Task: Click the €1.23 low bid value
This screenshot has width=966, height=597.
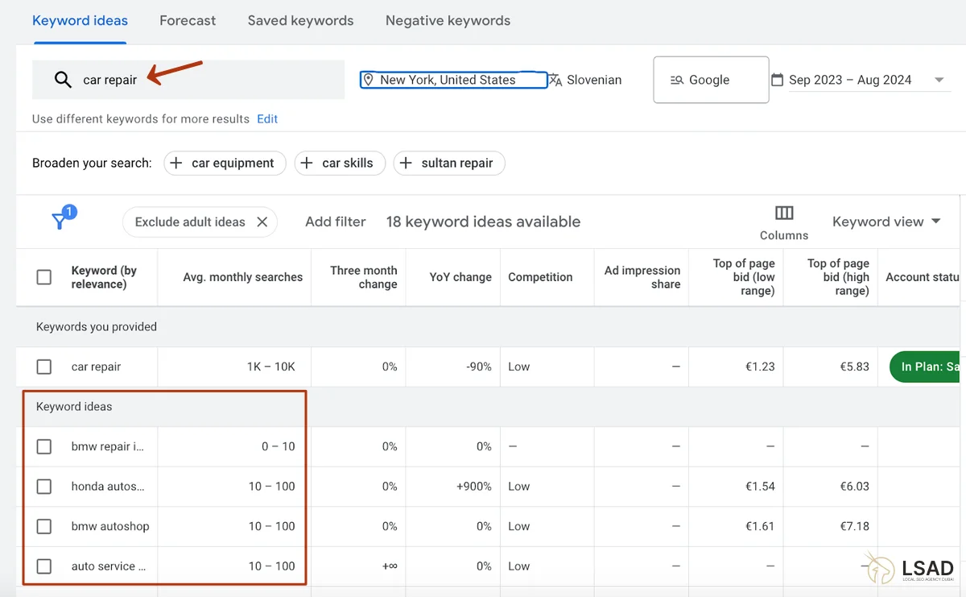Action: pos(759,367)
